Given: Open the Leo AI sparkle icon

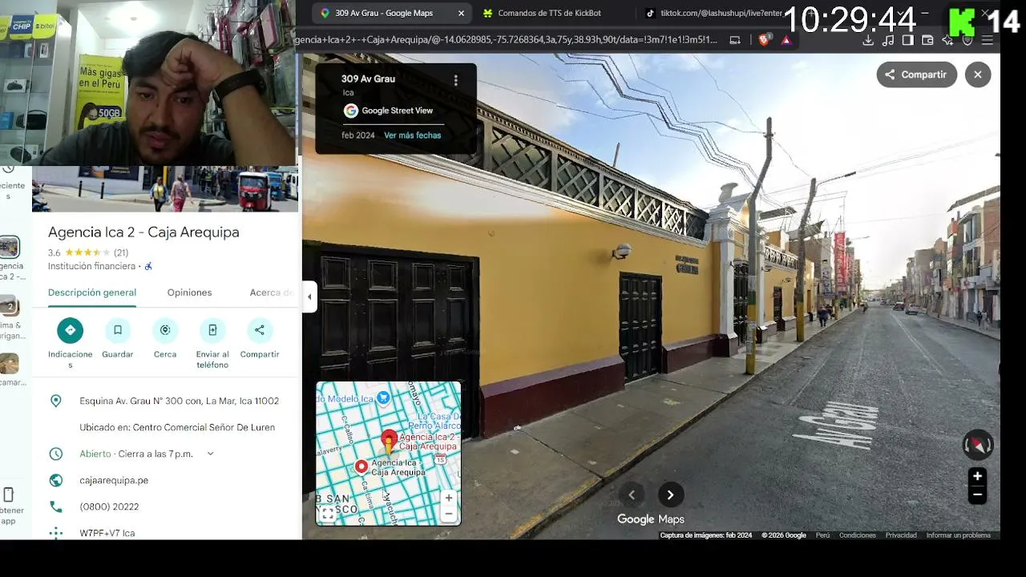Looking at the screenshot, I should [948, 40].
